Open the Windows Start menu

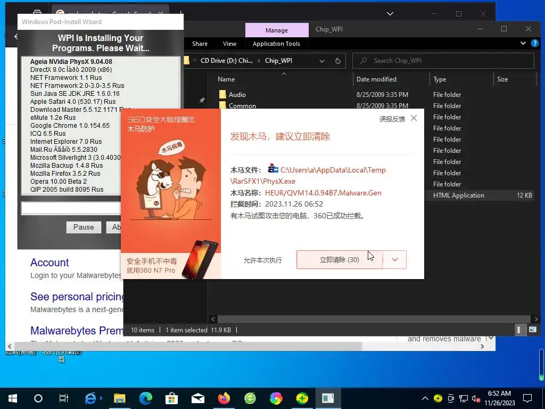point(13,398)
